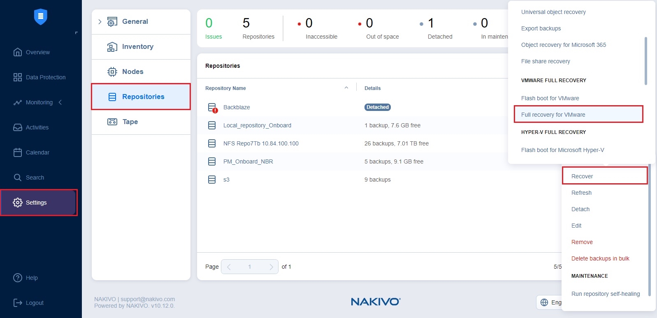
Task: Click the Search magnifier icon
Action: tap(18, 177)
